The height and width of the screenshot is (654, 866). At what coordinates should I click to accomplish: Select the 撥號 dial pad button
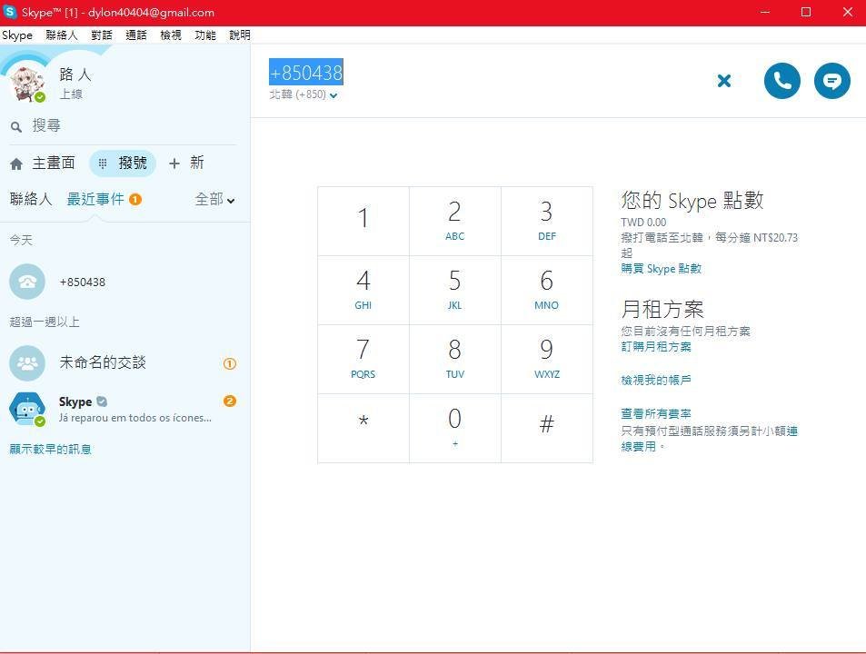pyautogui.click(x=123, y=163)
